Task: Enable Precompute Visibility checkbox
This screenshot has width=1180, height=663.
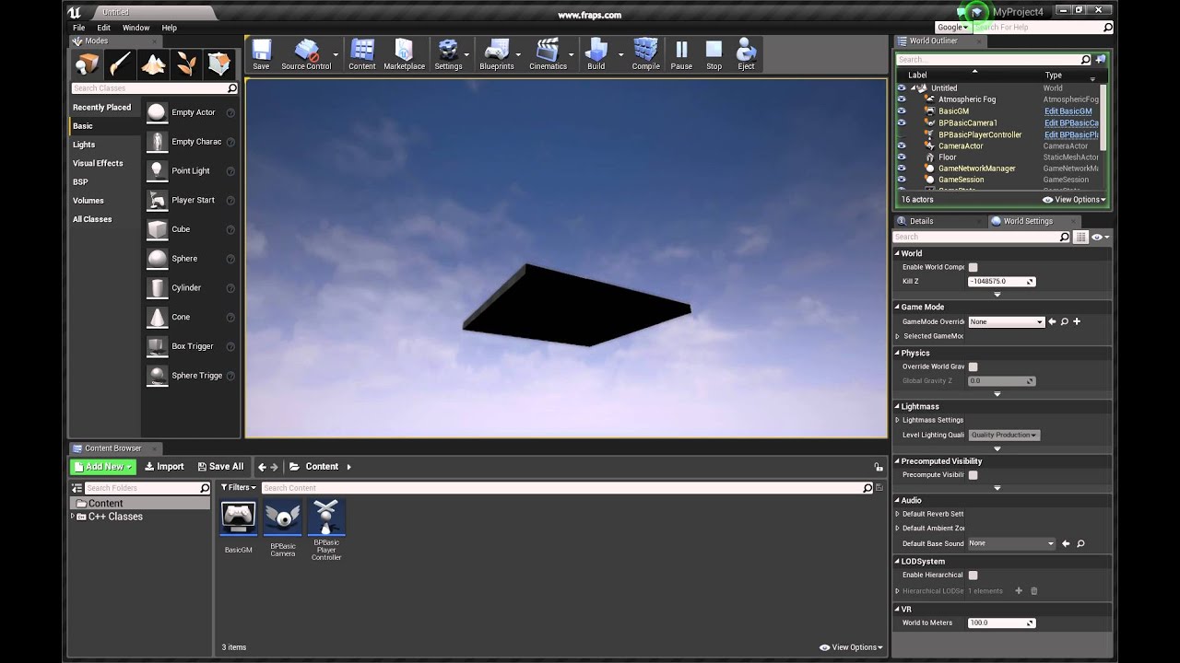Action: point(973,475)
